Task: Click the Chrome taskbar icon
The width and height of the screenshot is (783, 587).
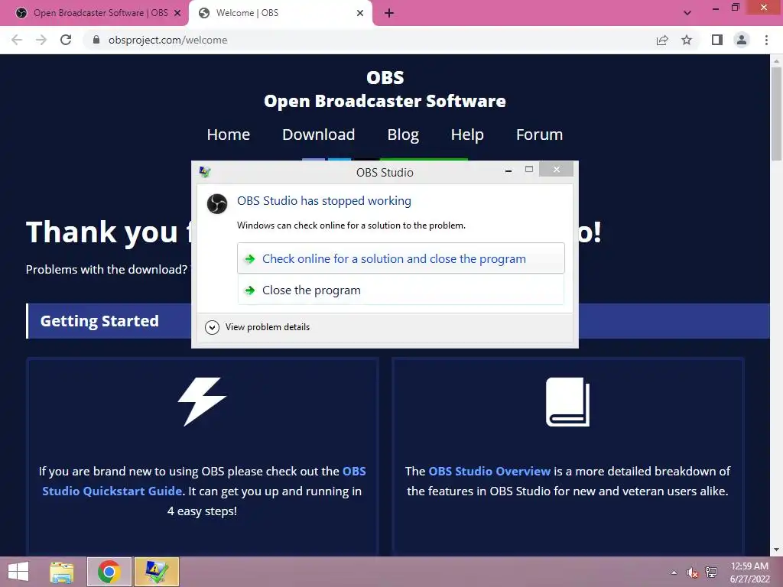Action: click(109, 572)
